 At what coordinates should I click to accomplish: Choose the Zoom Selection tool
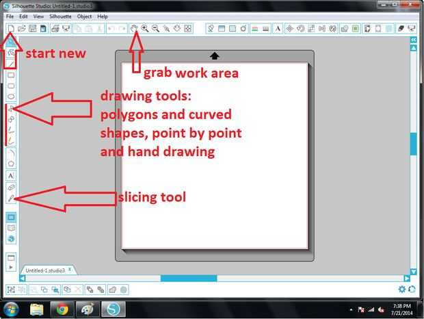click(166, 29)
